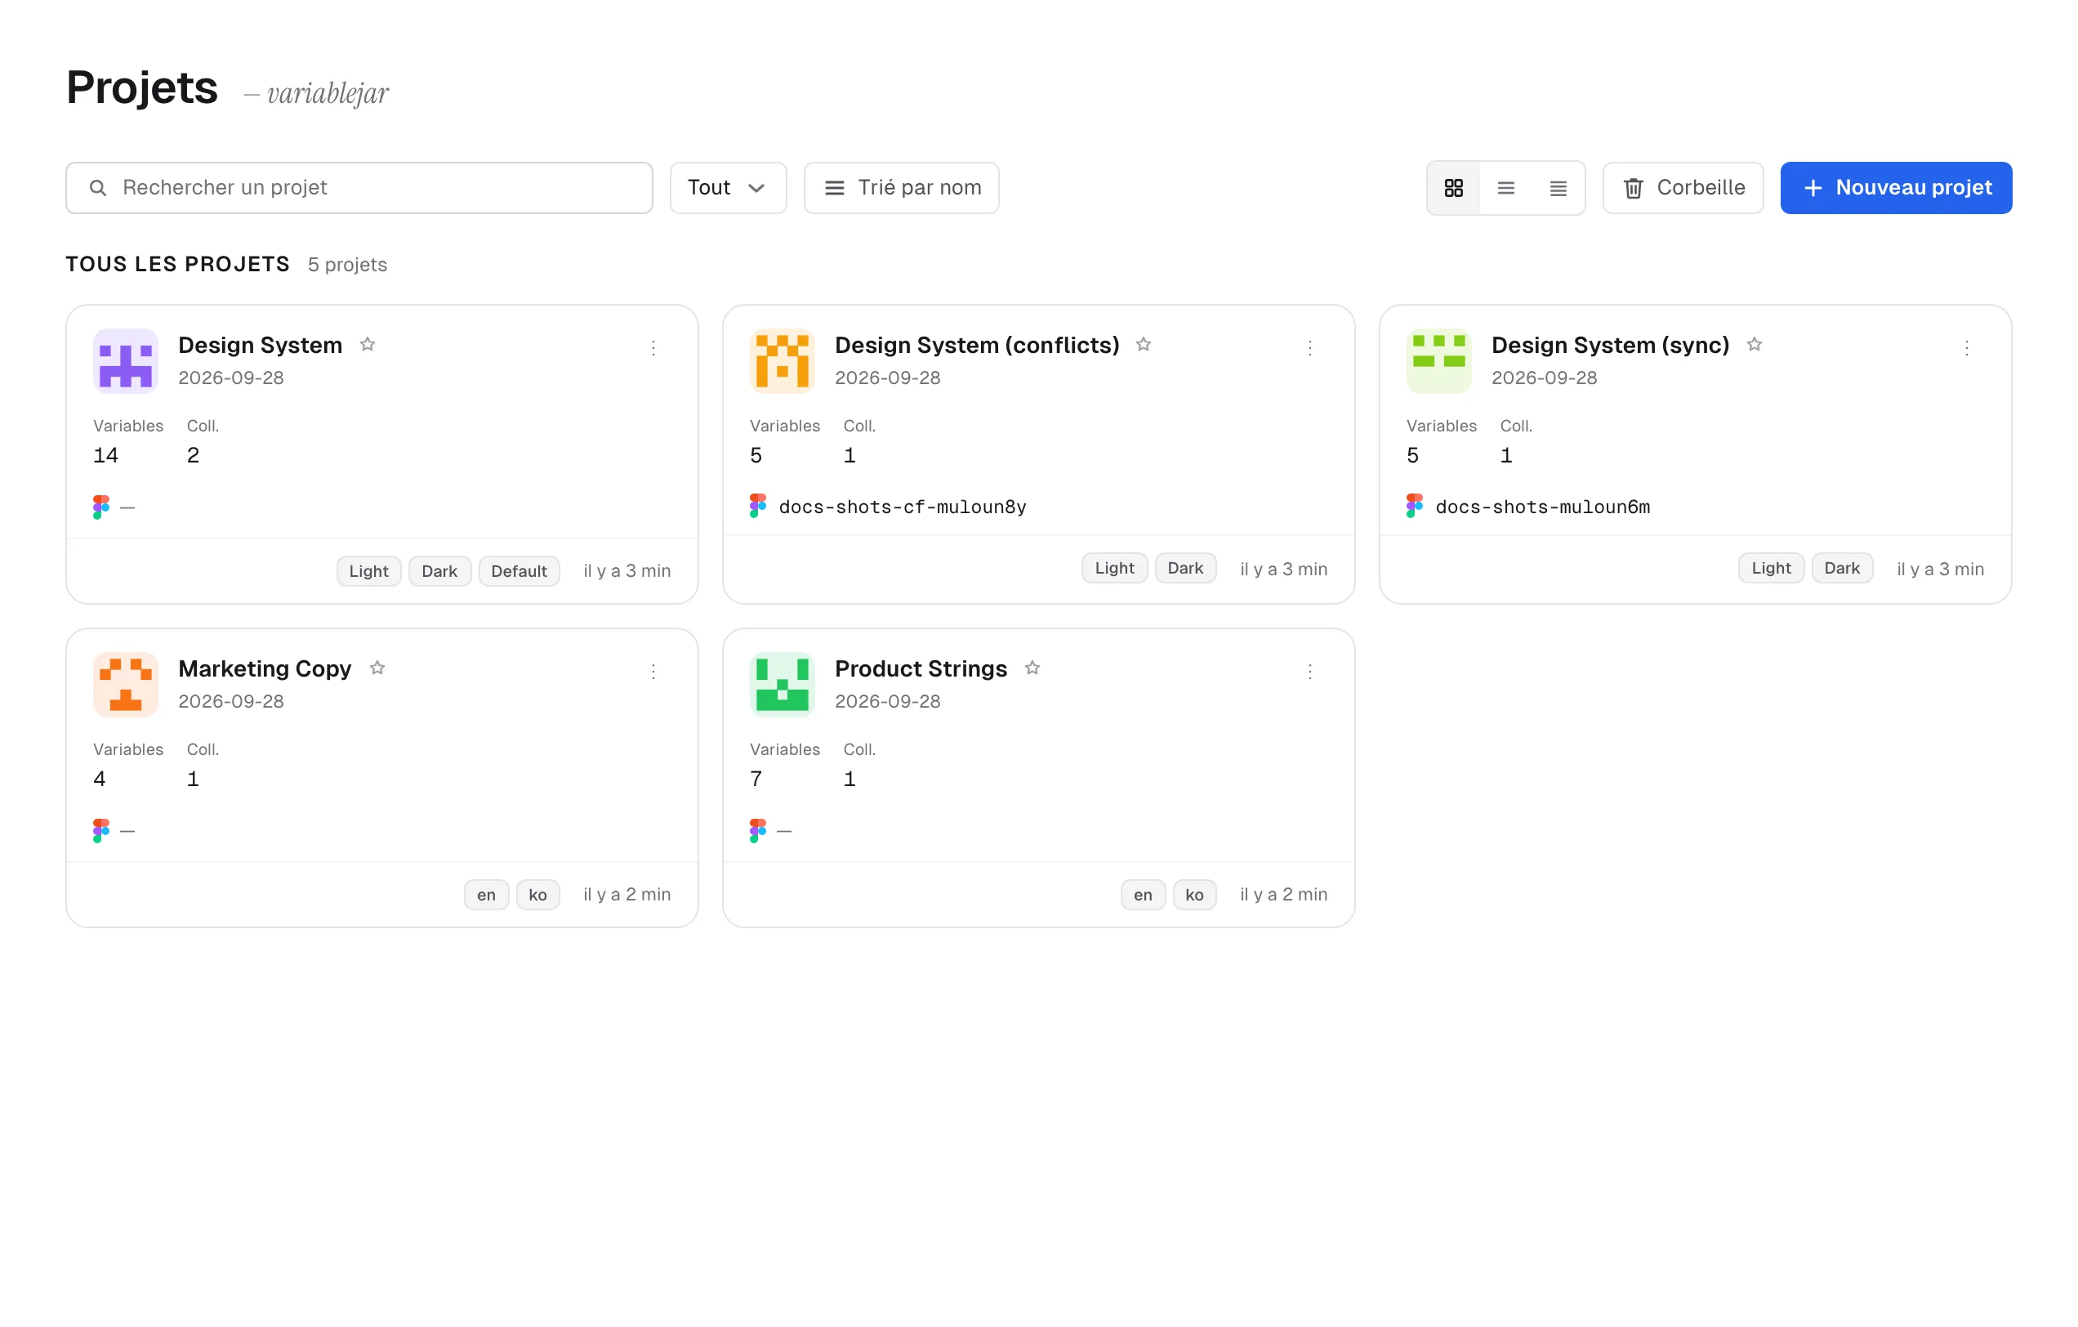
Task: Star the Product Strings project
Action: click(1032, 668)
